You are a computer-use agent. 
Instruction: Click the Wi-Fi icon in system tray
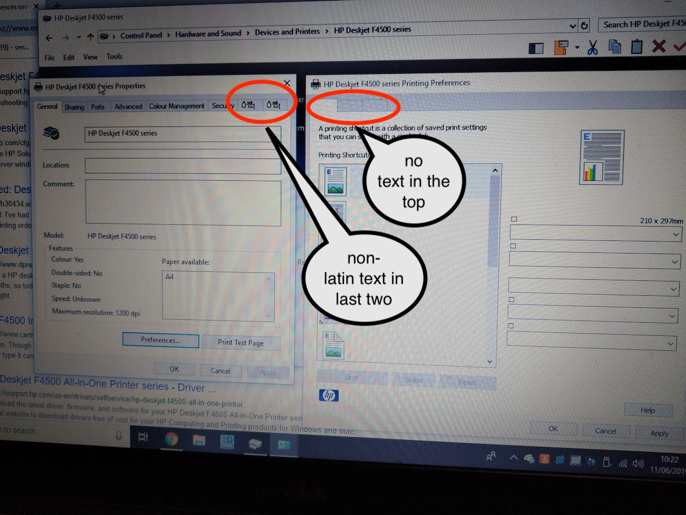[x=623, y=463]
